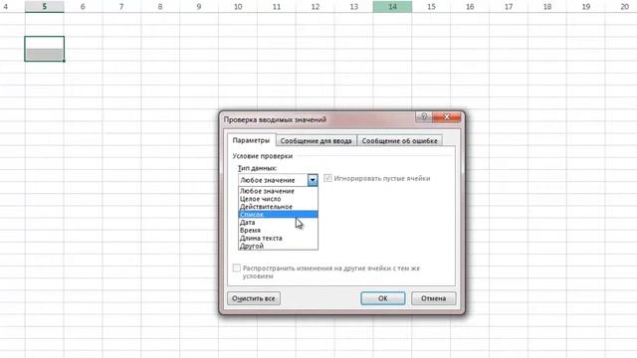637x358 pixels.
Task: Switch to the Параметры tab
Action: coord(251,140)
